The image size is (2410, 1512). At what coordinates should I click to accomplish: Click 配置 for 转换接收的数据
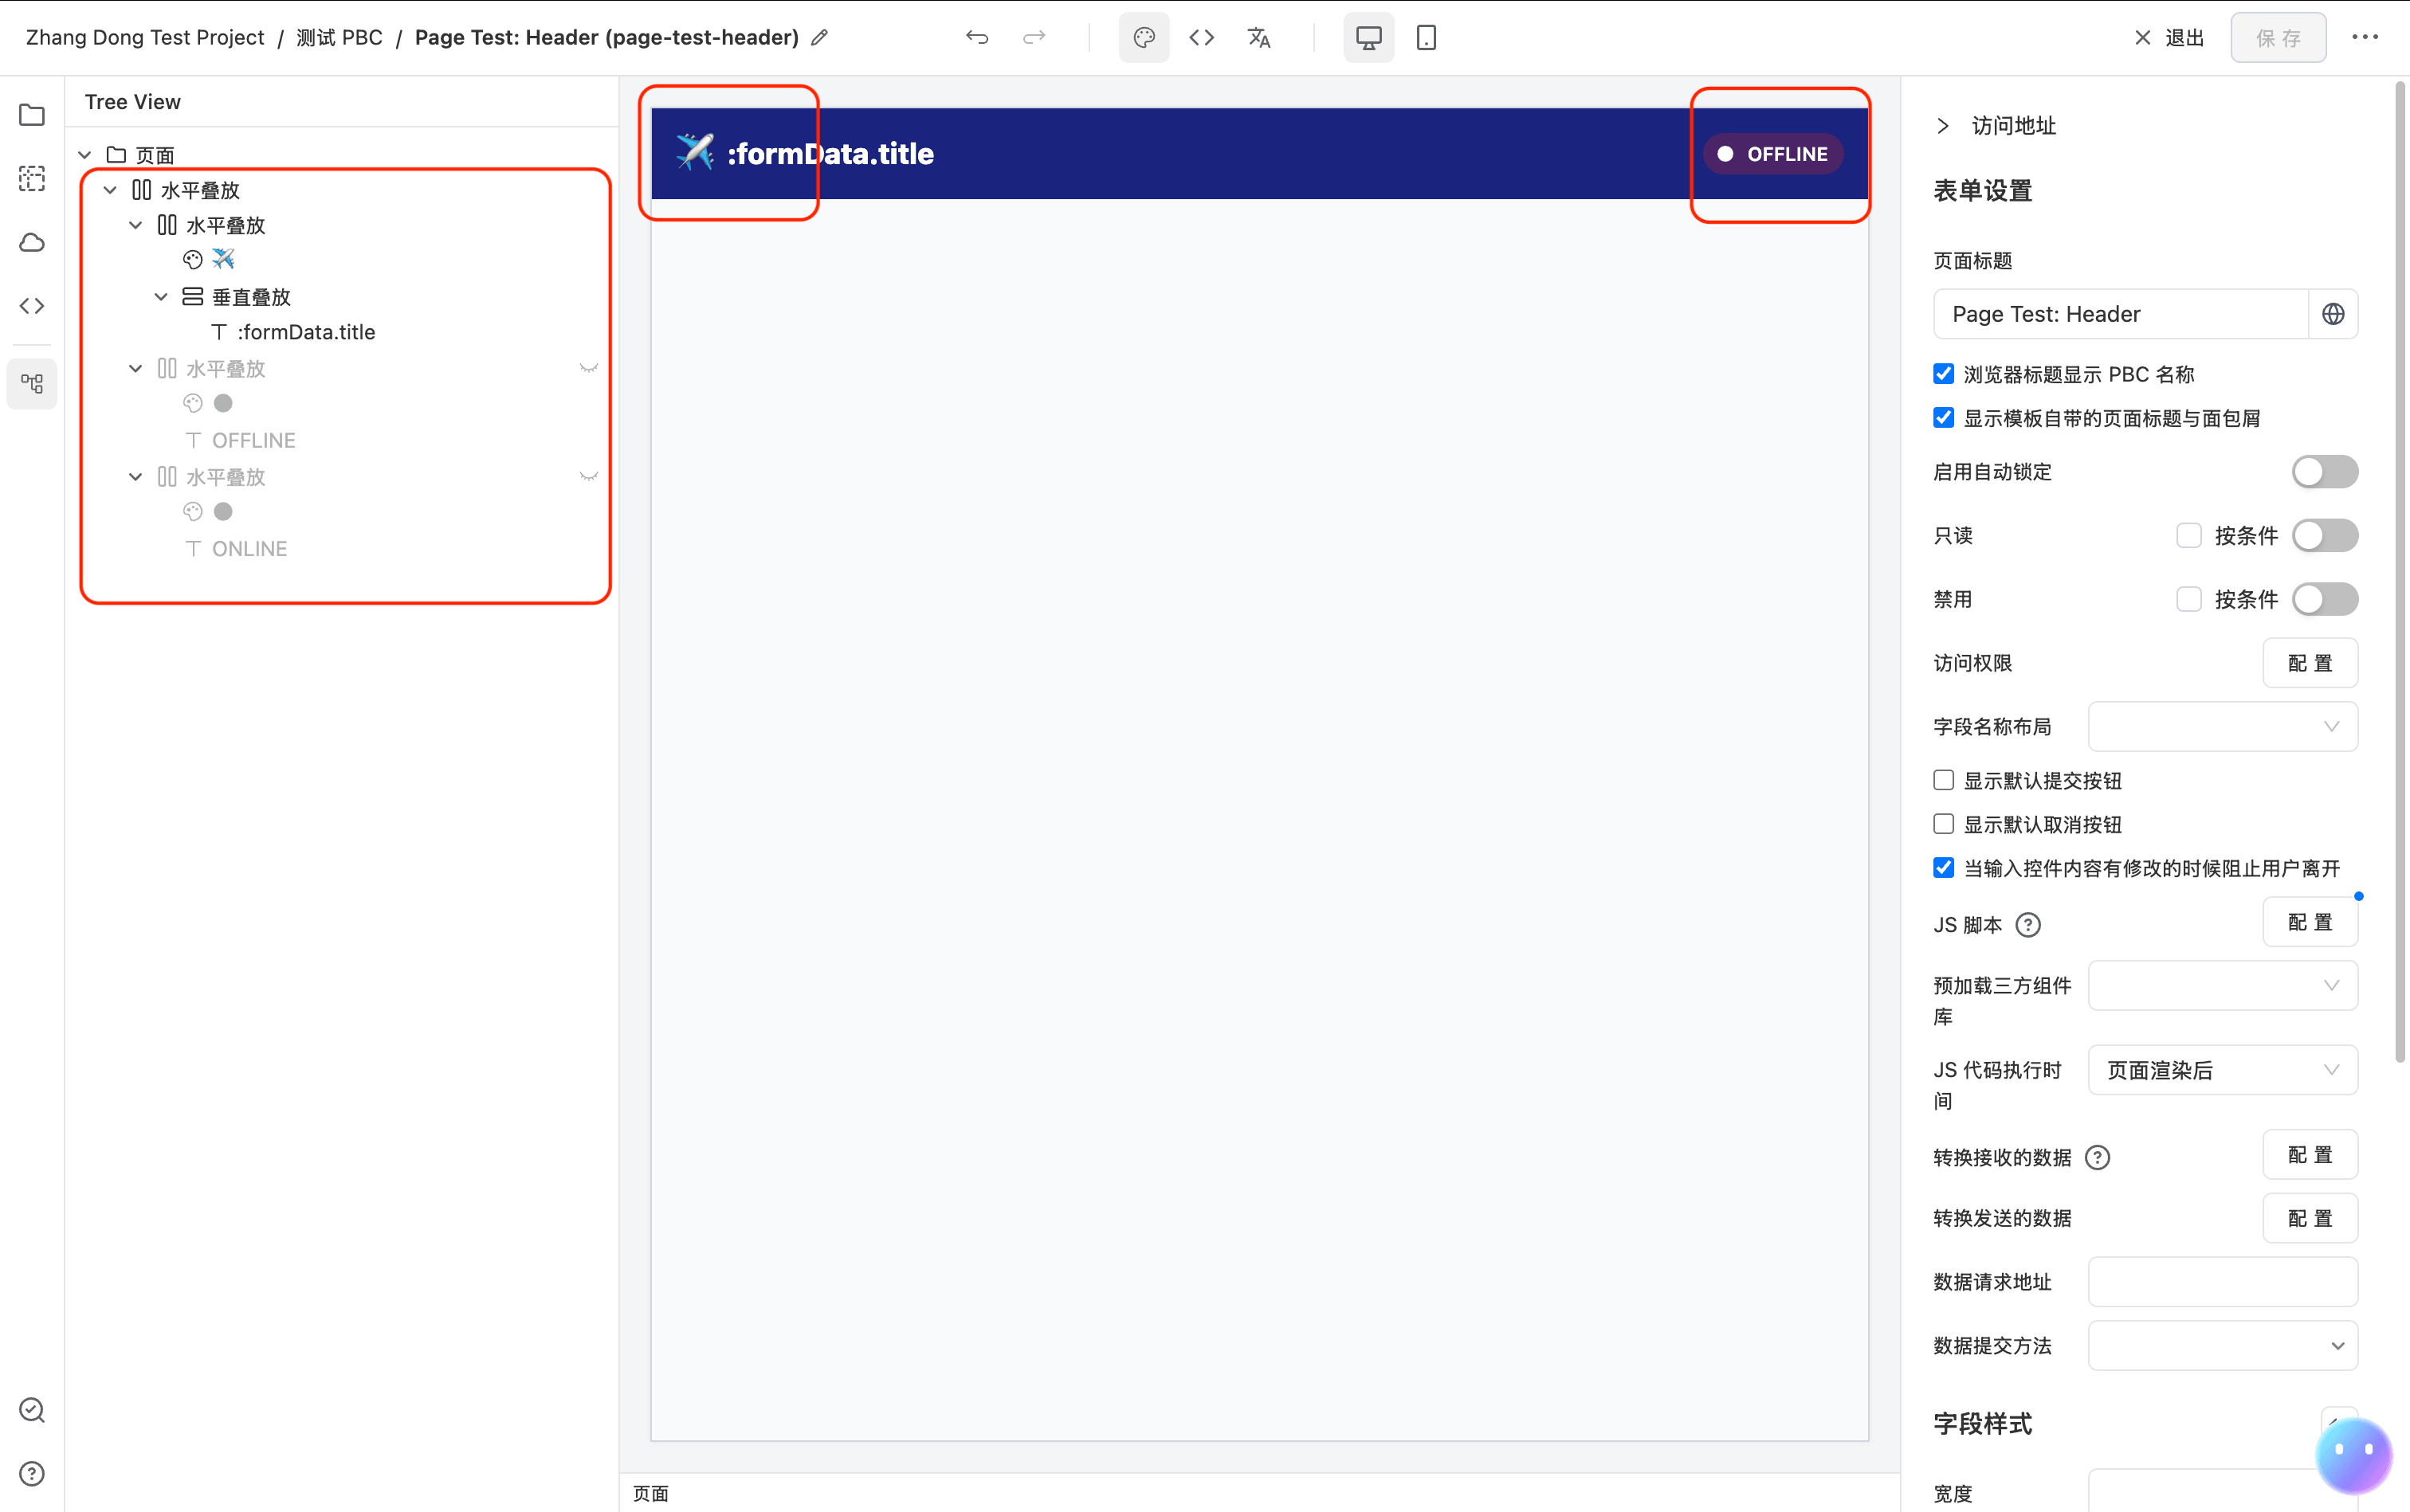click(x=2310, y=1155)
